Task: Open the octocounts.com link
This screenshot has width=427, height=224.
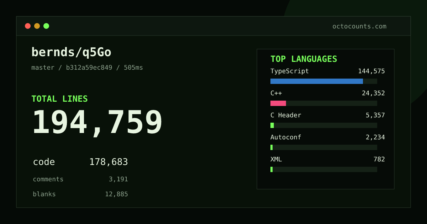Action: (x=359, y=26)
